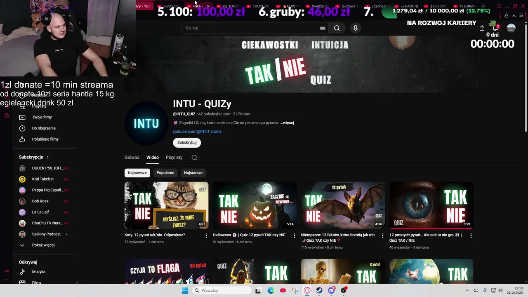
Task: Switch to the Wideo channel tab
Action: [153, 158]
